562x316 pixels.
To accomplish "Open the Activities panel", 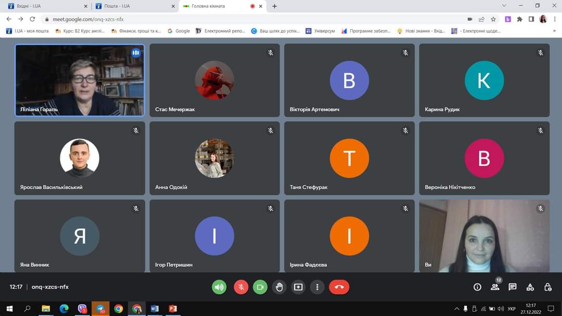I will pyautogui.click(x=530, y=287).
